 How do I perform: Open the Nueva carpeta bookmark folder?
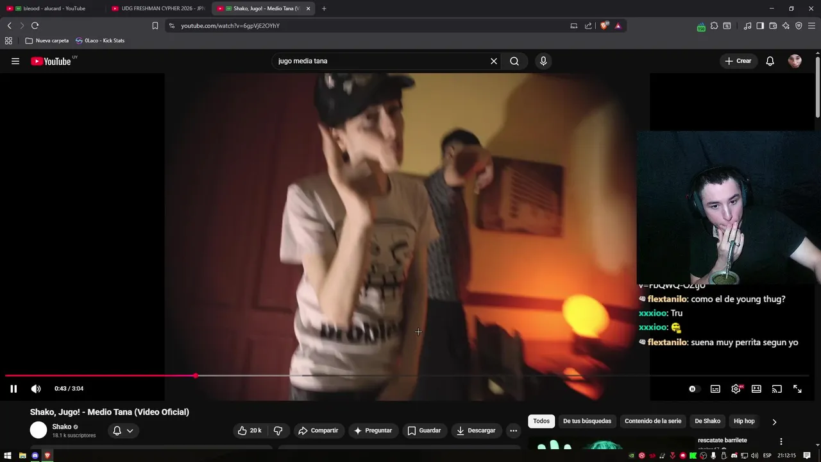point(47,40)
